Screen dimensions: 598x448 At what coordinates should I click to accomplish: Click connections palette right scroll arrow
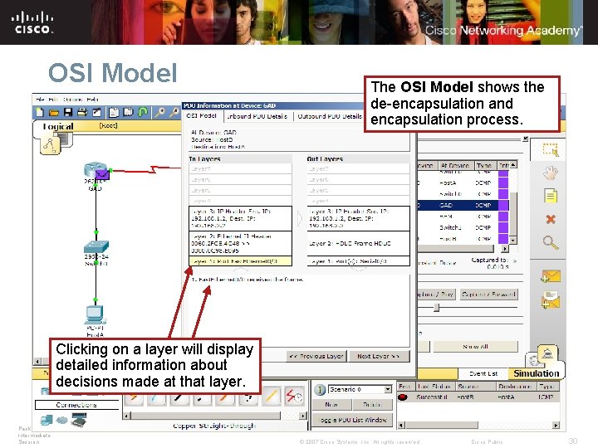[x=303, y=416]
